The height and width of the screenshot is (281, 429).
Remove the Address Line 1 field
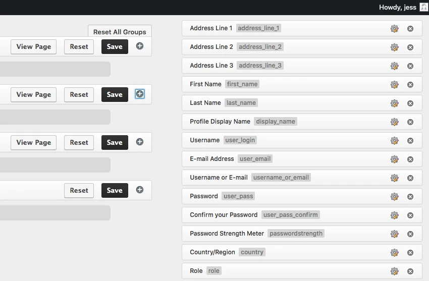410,29
